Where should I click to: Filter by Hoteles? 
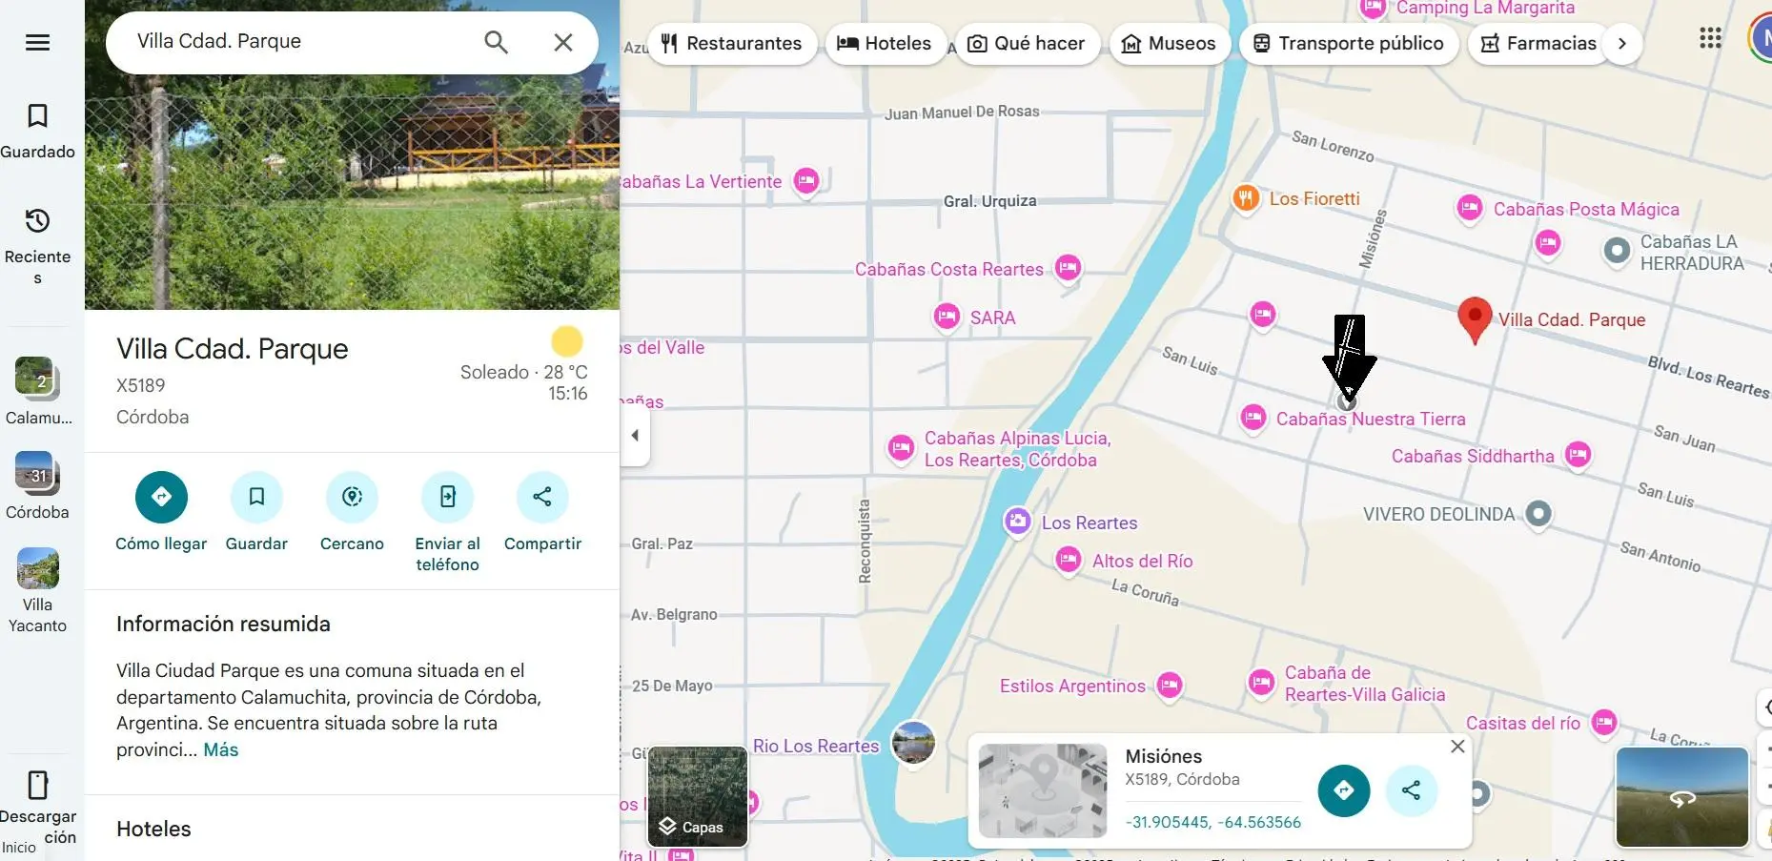[x=885, y=44]
